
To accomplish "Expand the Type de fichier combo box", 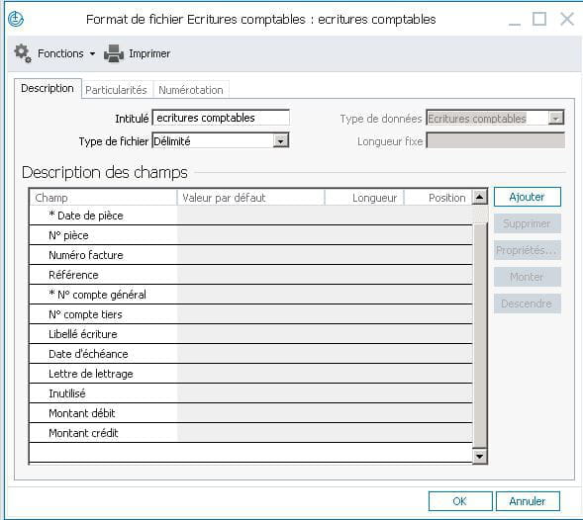I will coord(281,141).
